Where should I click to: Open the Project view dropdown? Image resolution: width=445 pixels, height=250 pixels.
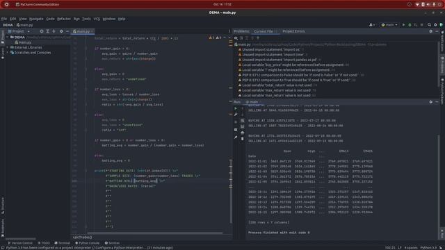click(19, 31)
